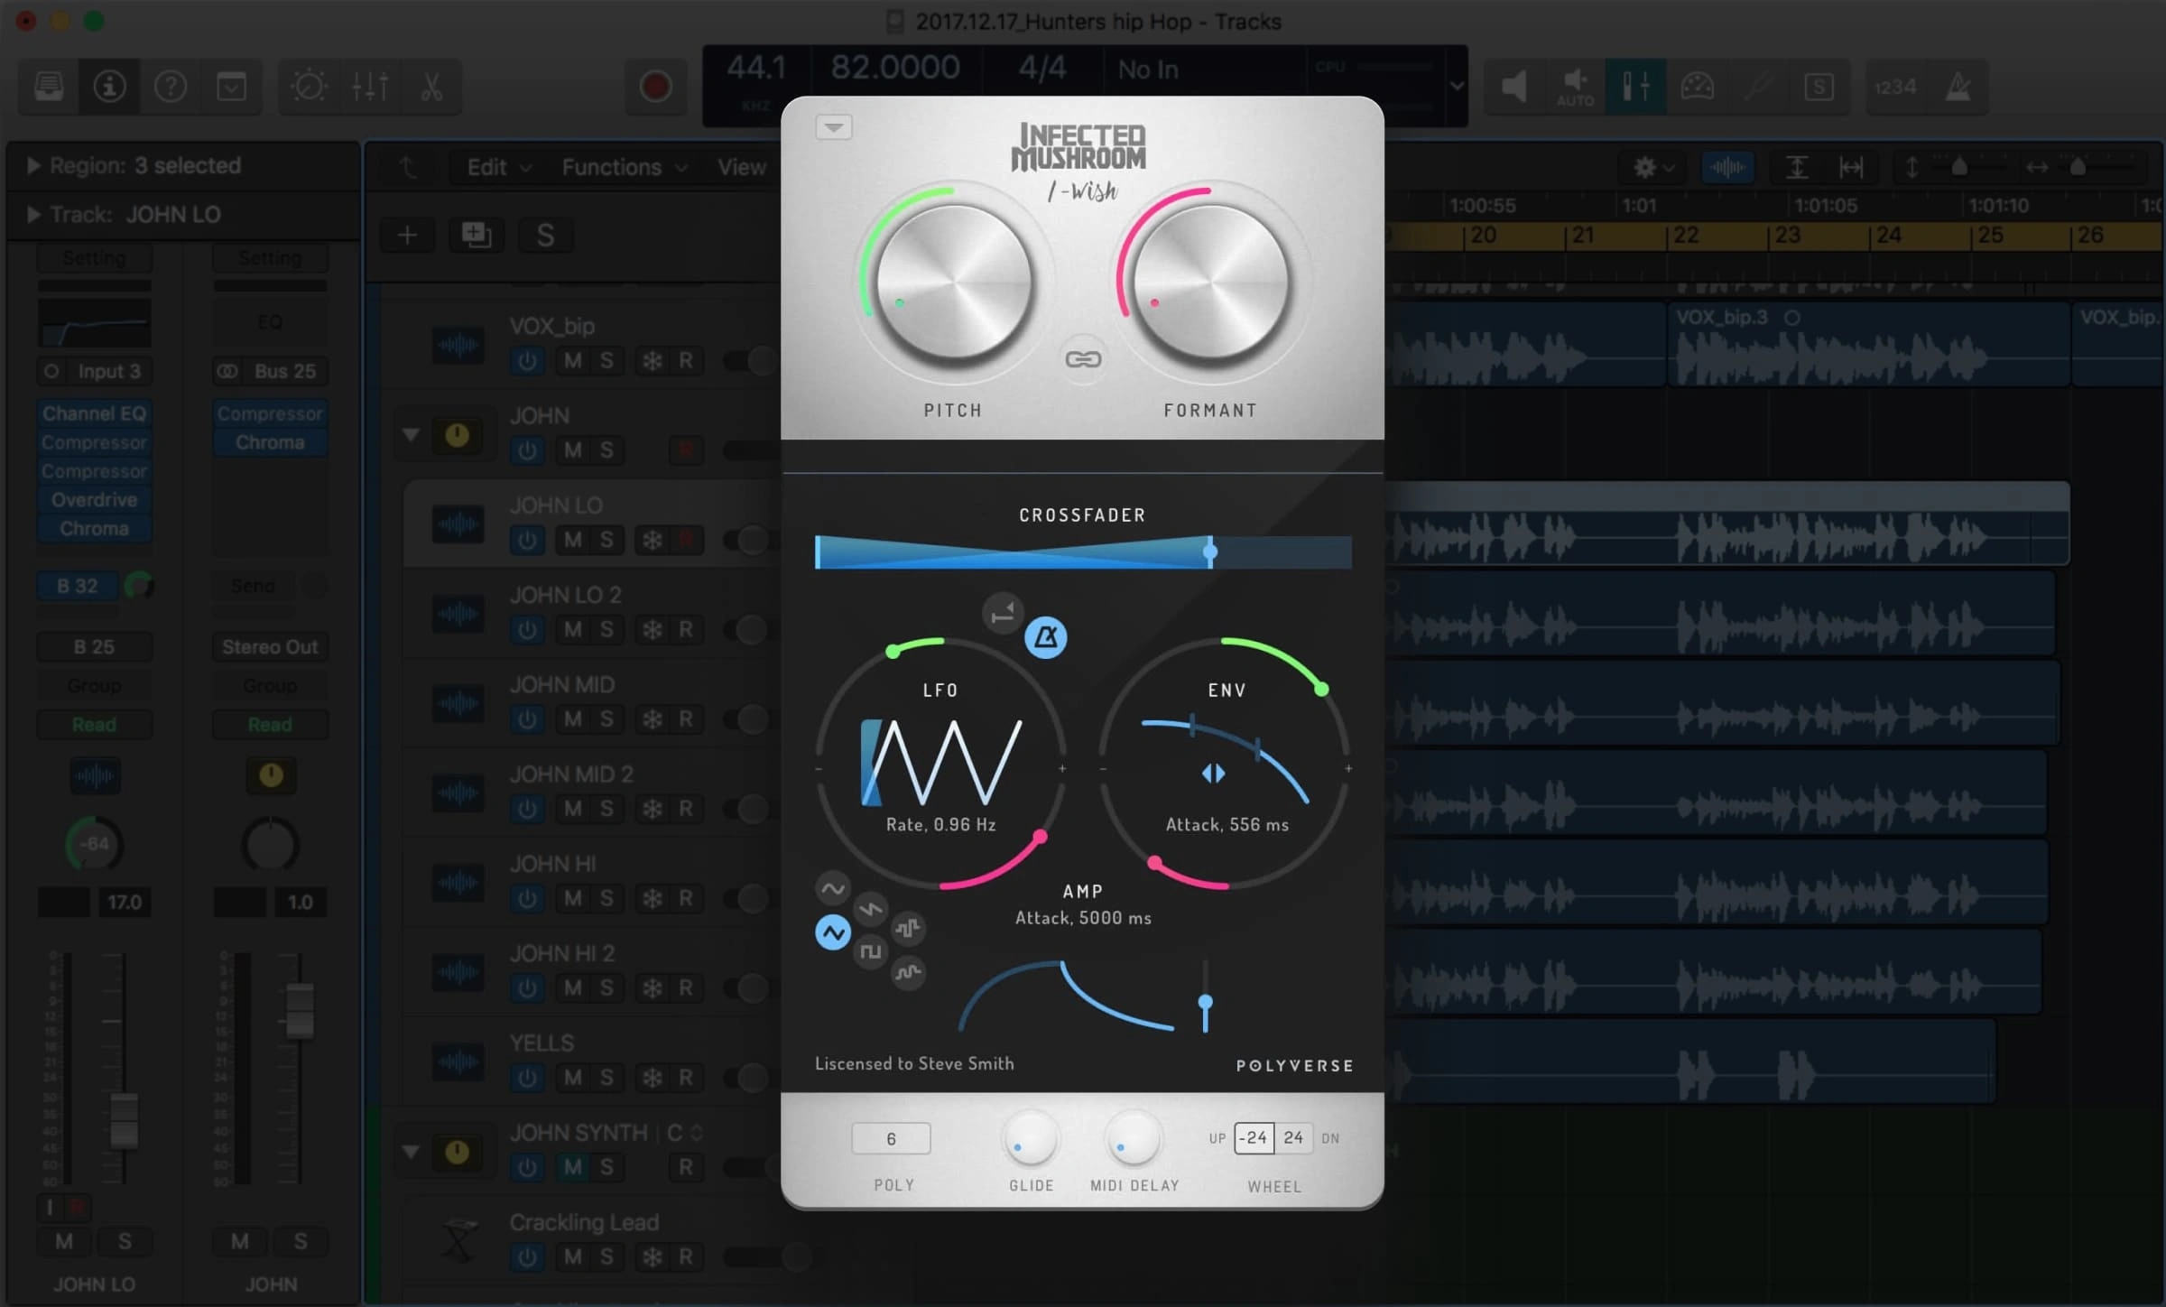Select the smooth random LFO waveform
This screenshot has height=1307, width=2166.
pos(908,972)
